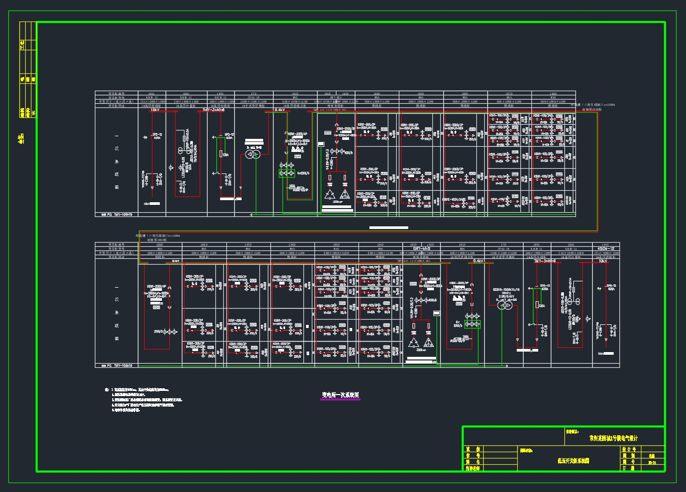Click the upper TMY-3x40x5 busbar text
Viewport: 686px width, 492px height.
point(214,111)
